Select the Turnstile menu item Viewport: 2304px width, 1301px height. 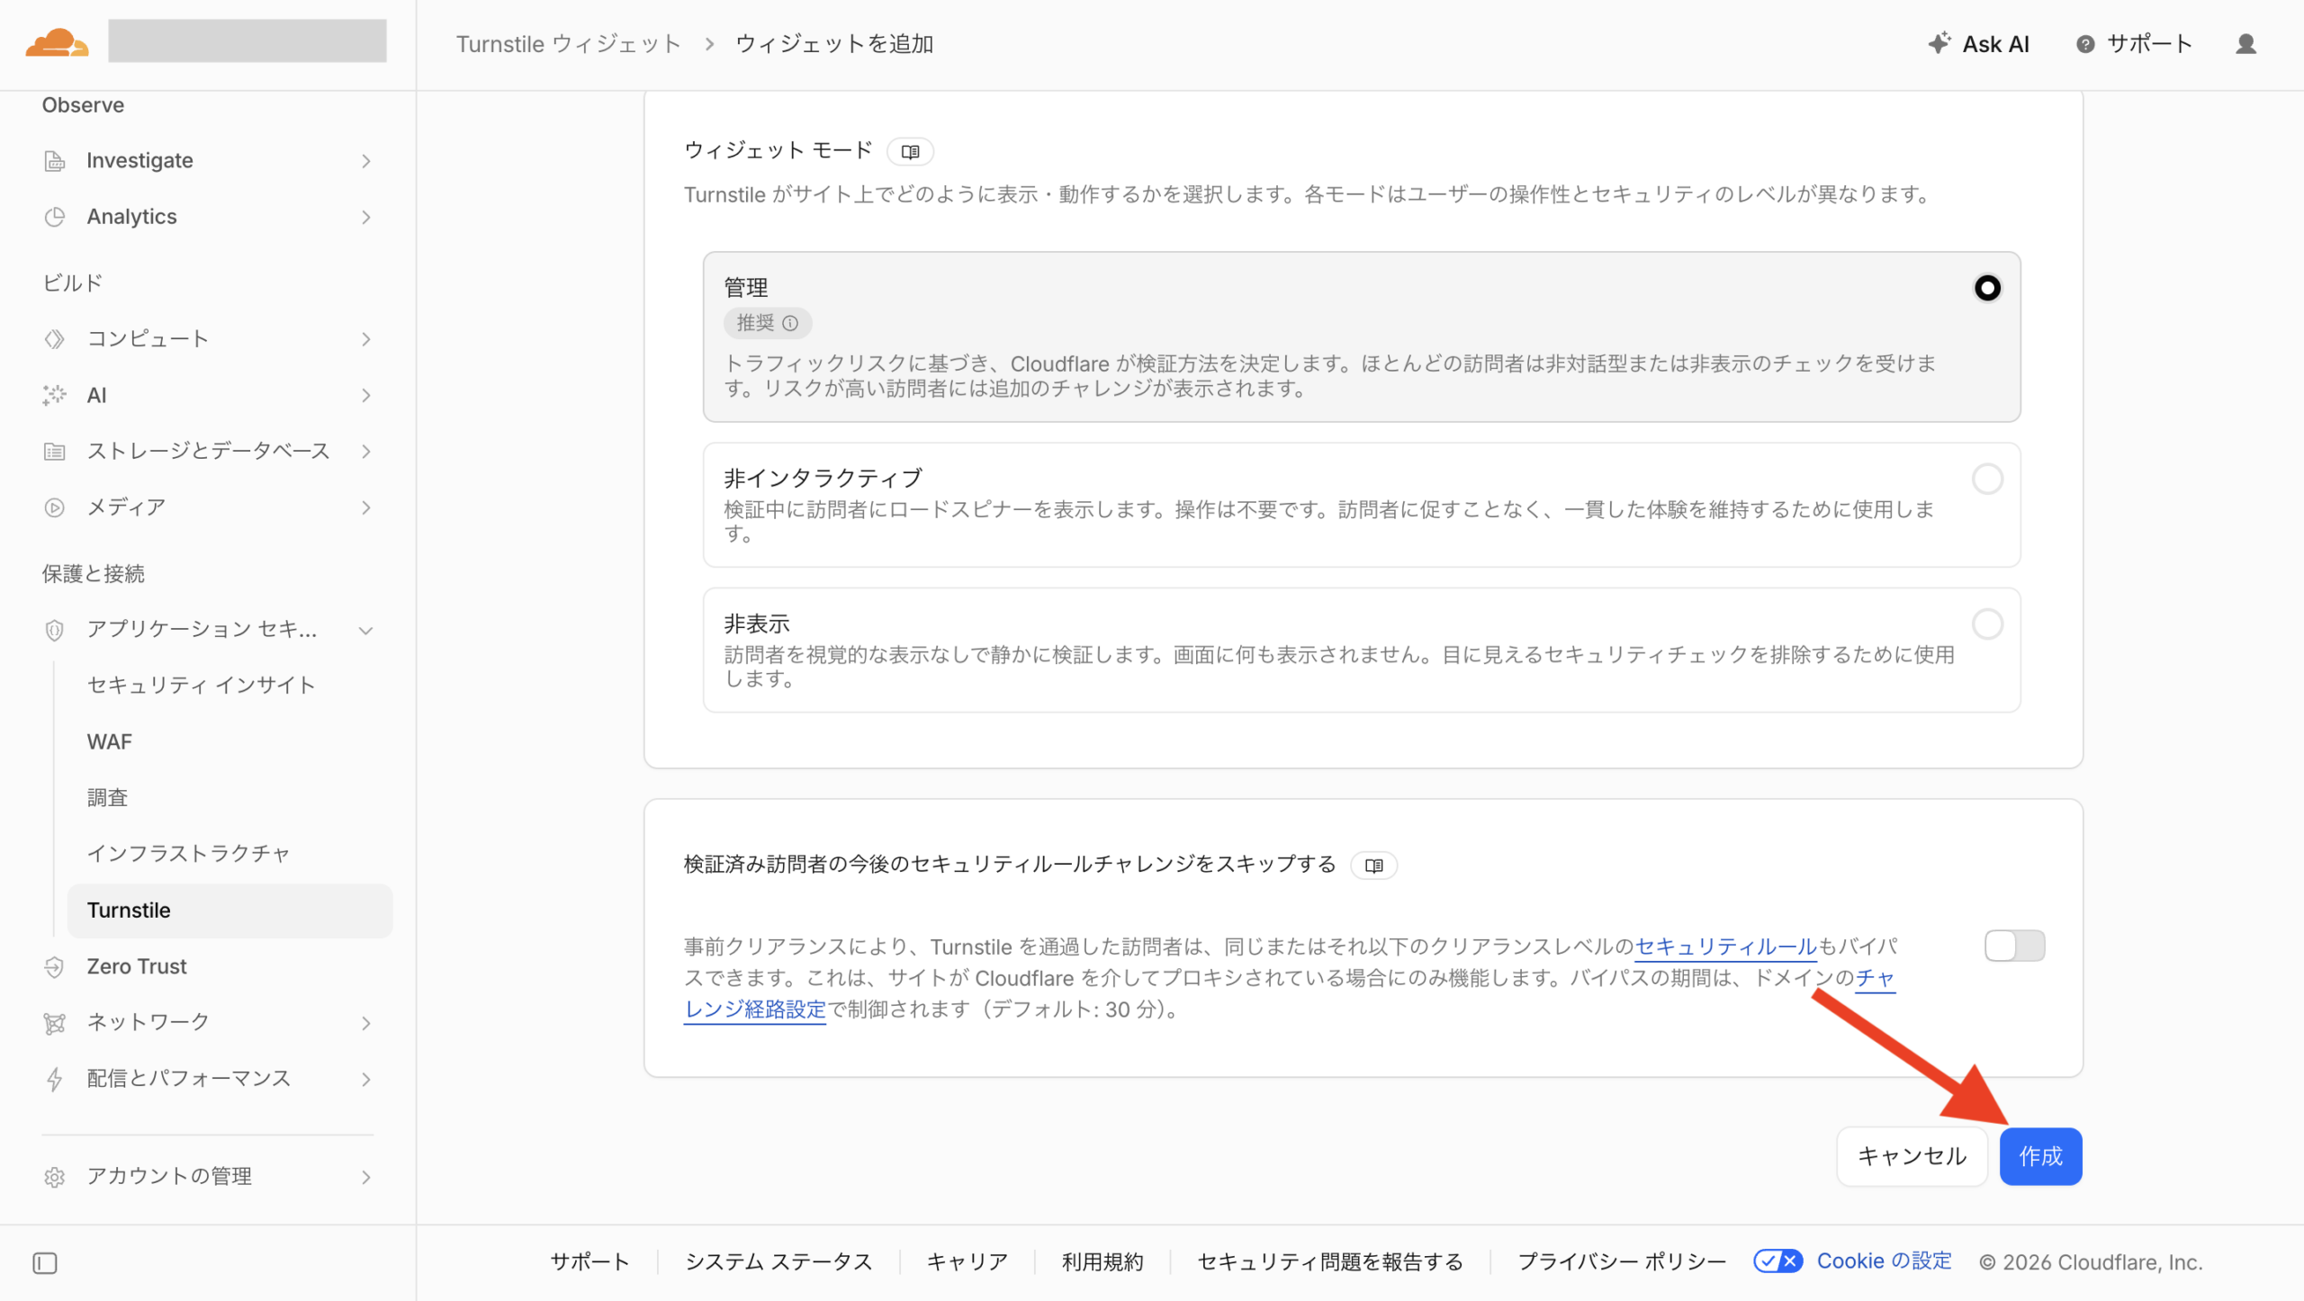coord(229,911)
